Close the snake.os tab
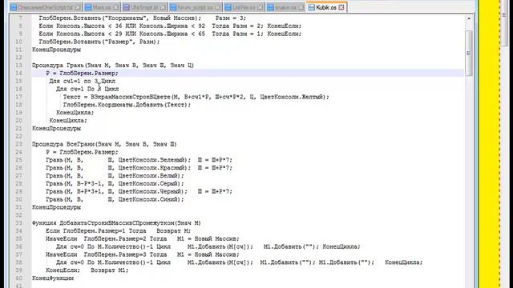Screen dimensions: 513x288 click(x=301, y=7)
